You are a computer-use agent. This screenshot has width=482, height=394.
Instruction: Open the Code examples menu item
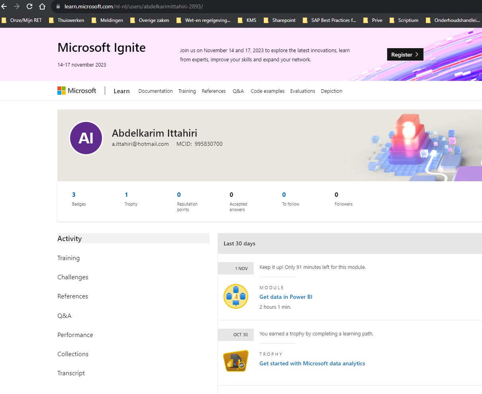tap(268, 91)
